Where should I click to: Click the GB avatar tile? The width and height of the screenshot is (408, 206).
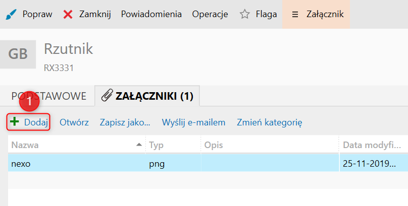[x=18, y=53]
